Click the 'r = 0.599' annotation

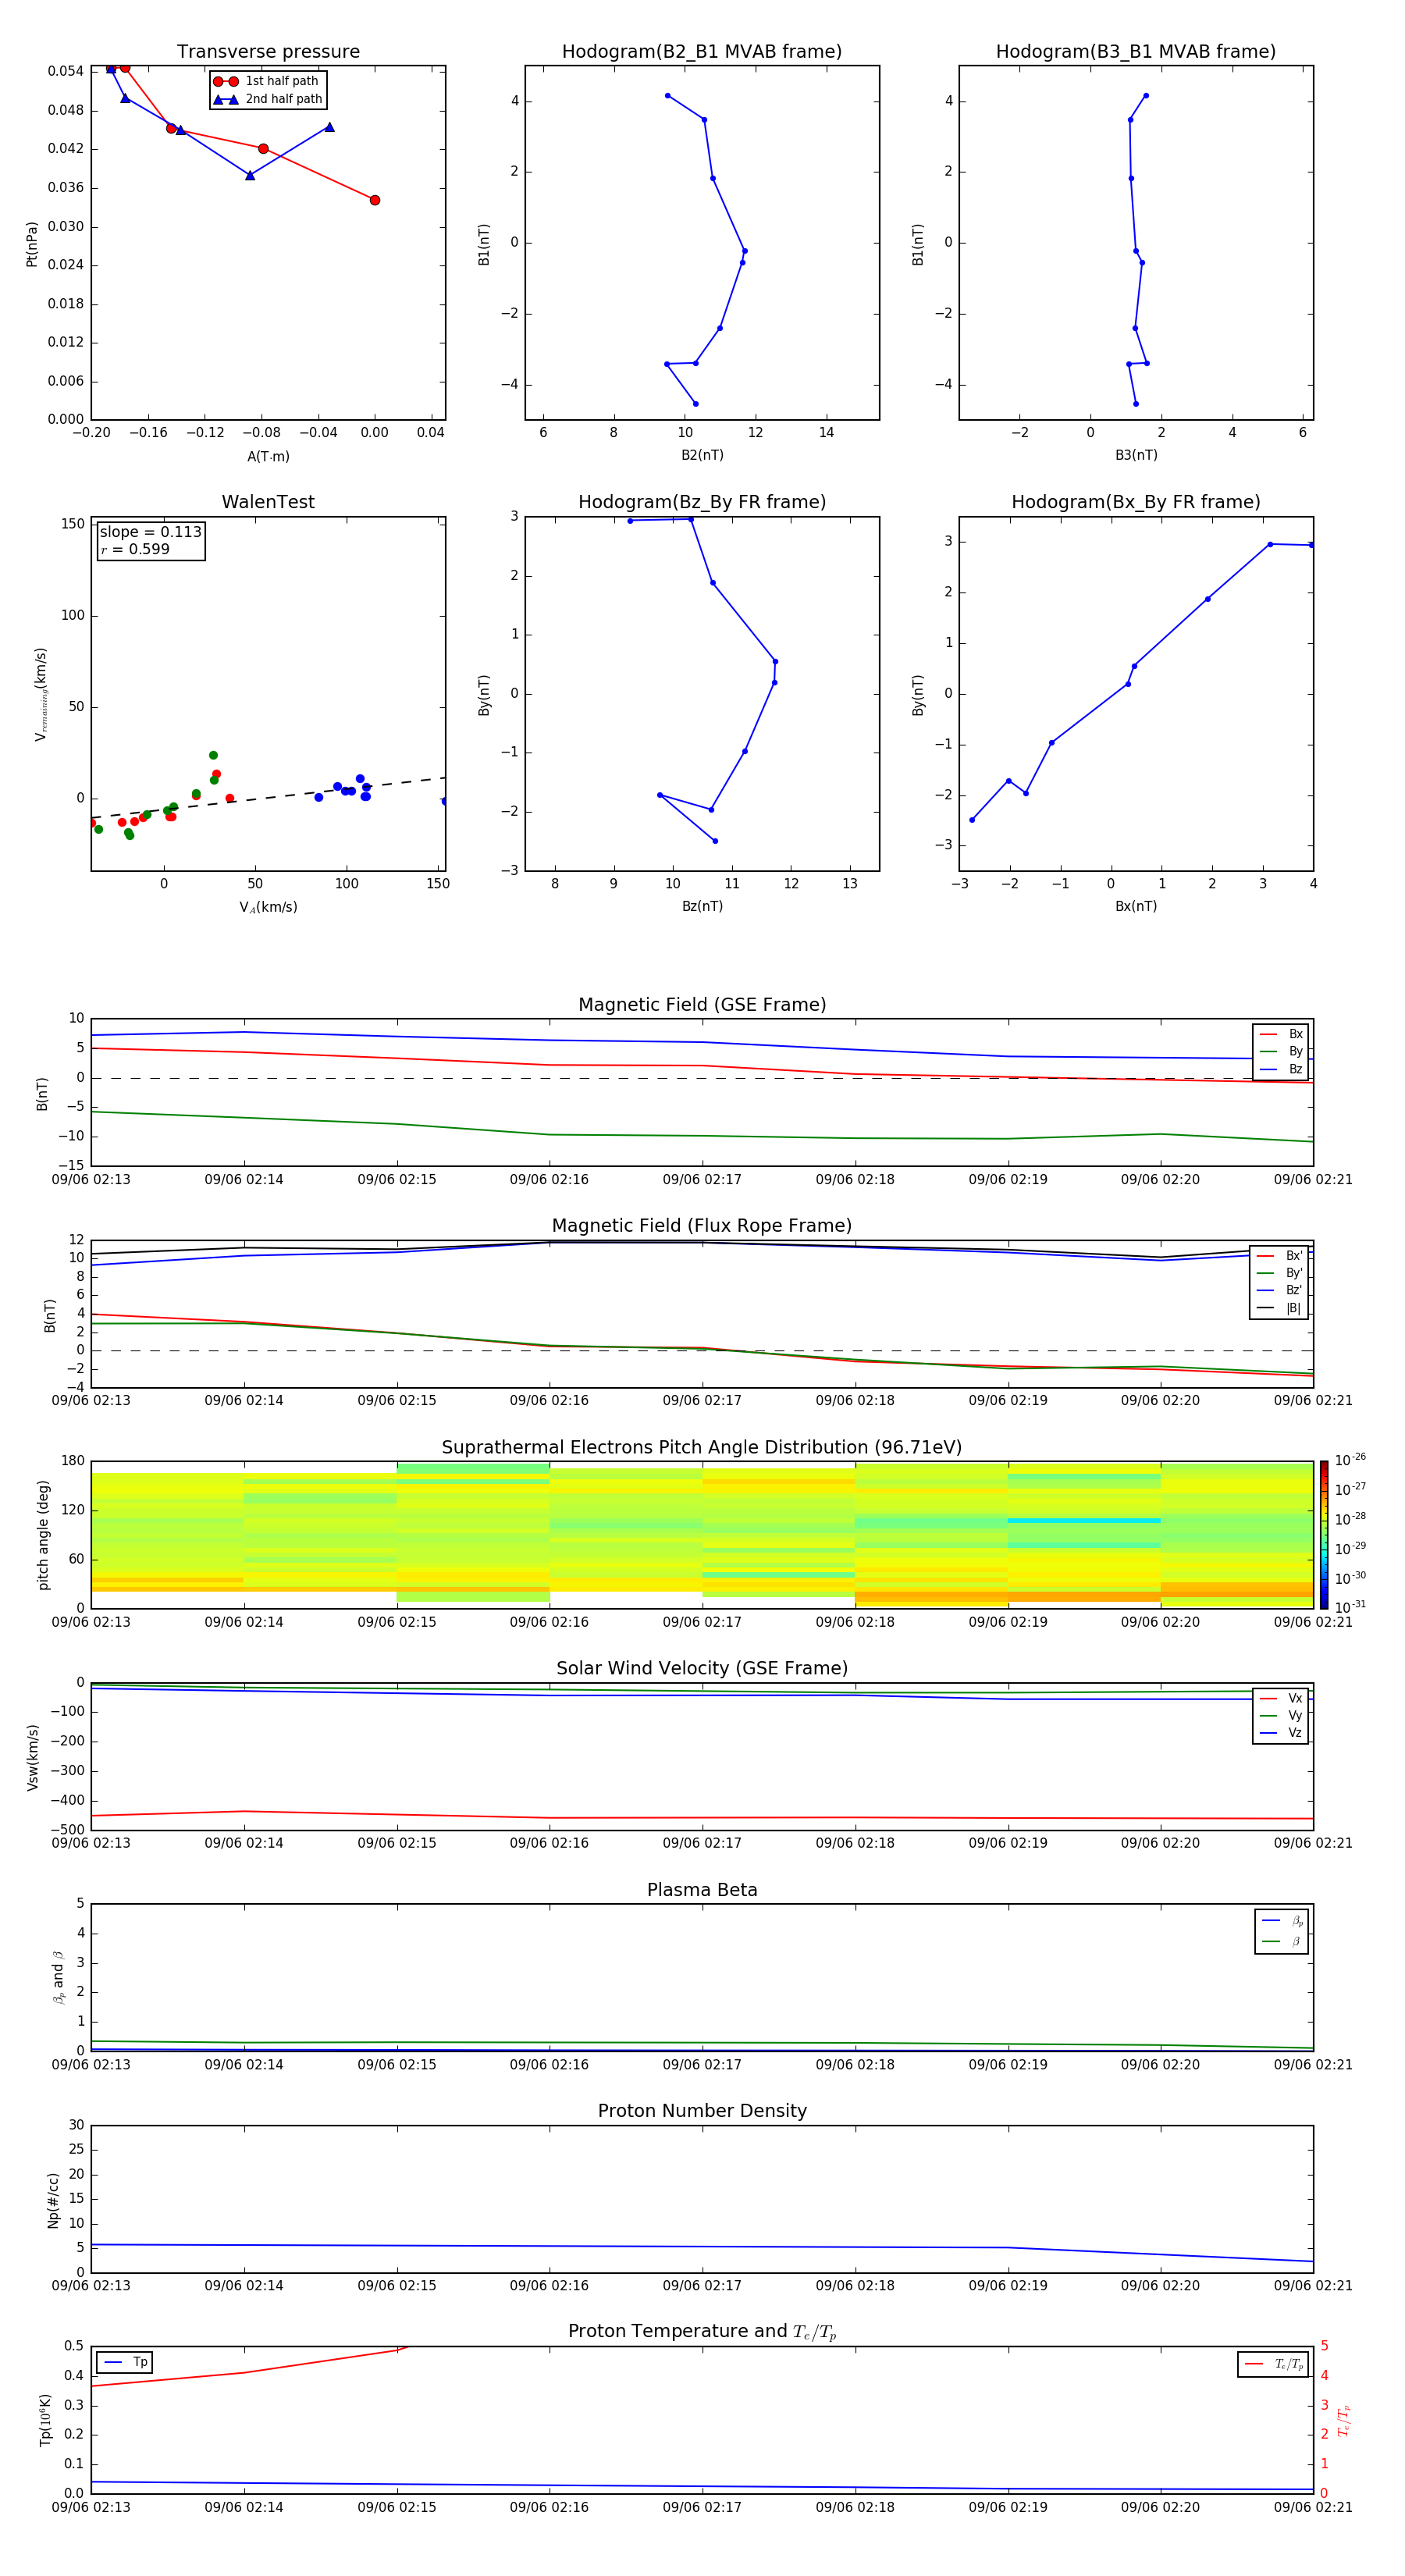coord(136,549)
